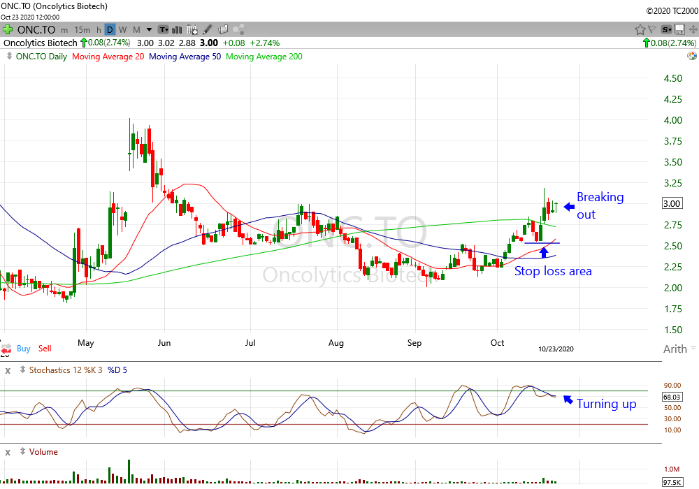The height and width of the screenshot is (489, 699).
Task: Click the Oct month label on time axis
Action: point(497,343)
